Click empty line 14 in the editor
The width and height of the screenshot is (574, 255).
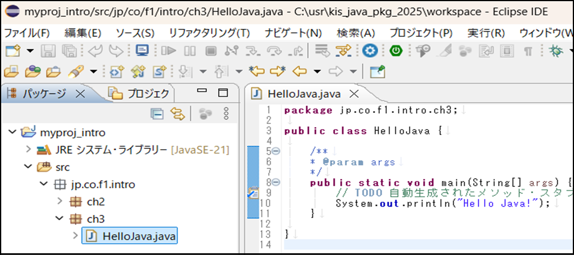[x=409, y=244]
